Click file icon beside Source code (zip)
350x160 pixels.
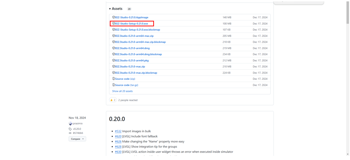click(x=114, y=79)
